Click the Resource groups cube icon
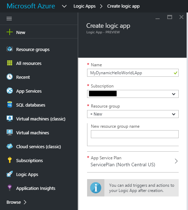 tap(10, 49)
